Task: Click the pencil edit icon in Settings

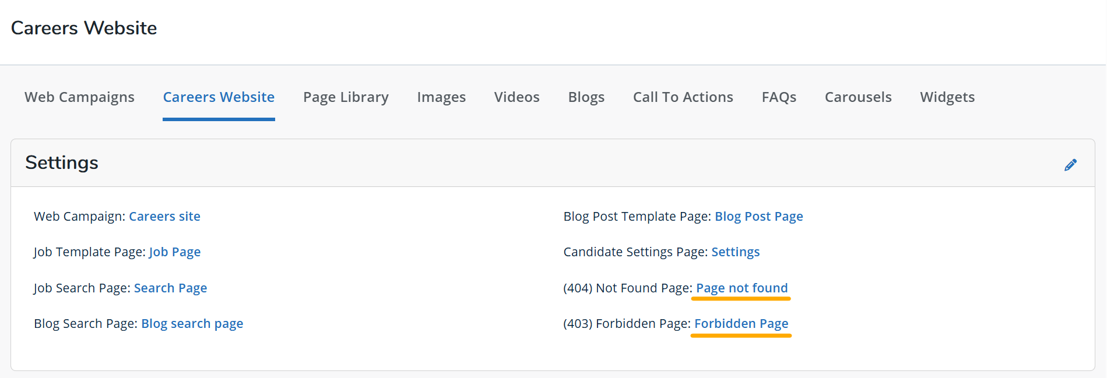Action: [1070, 165]
